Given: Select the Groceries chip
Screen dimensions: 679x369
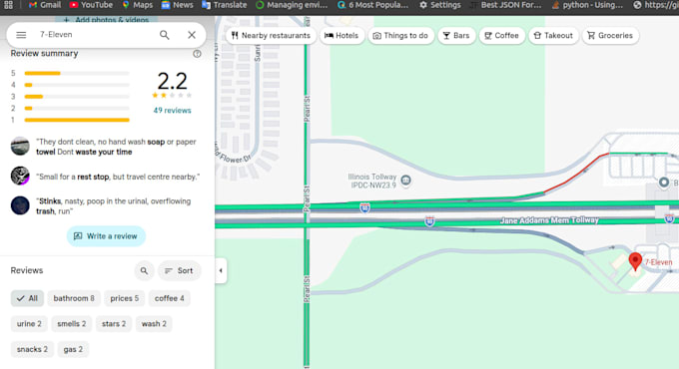Looking at the screenshot, I should 610,36.
